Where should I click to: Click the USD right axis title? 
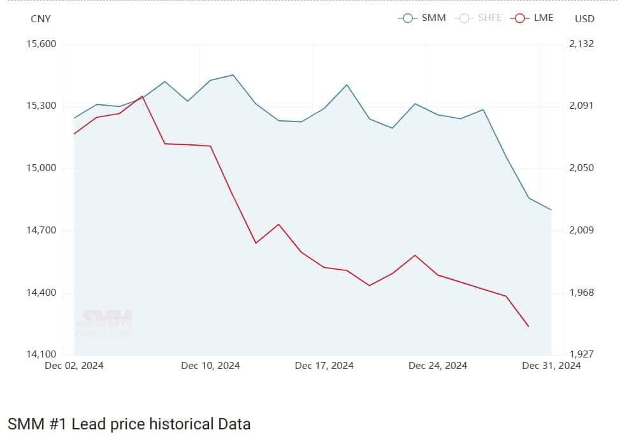[x=584, y=18]
